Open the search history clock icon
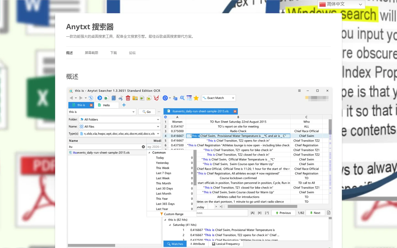The height and width of the screenshot is (248, 397). point(91,98)
